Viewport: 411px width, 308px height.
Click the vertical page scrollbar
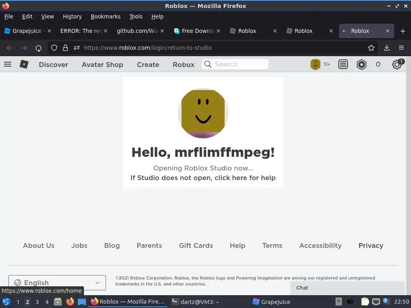click(408, 176)
